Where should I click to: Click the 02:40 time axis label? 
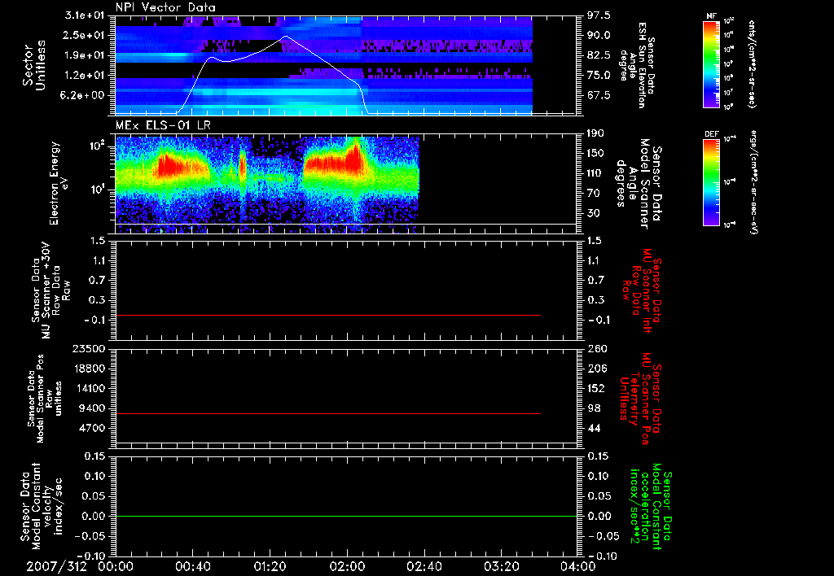tap(424, 566)
